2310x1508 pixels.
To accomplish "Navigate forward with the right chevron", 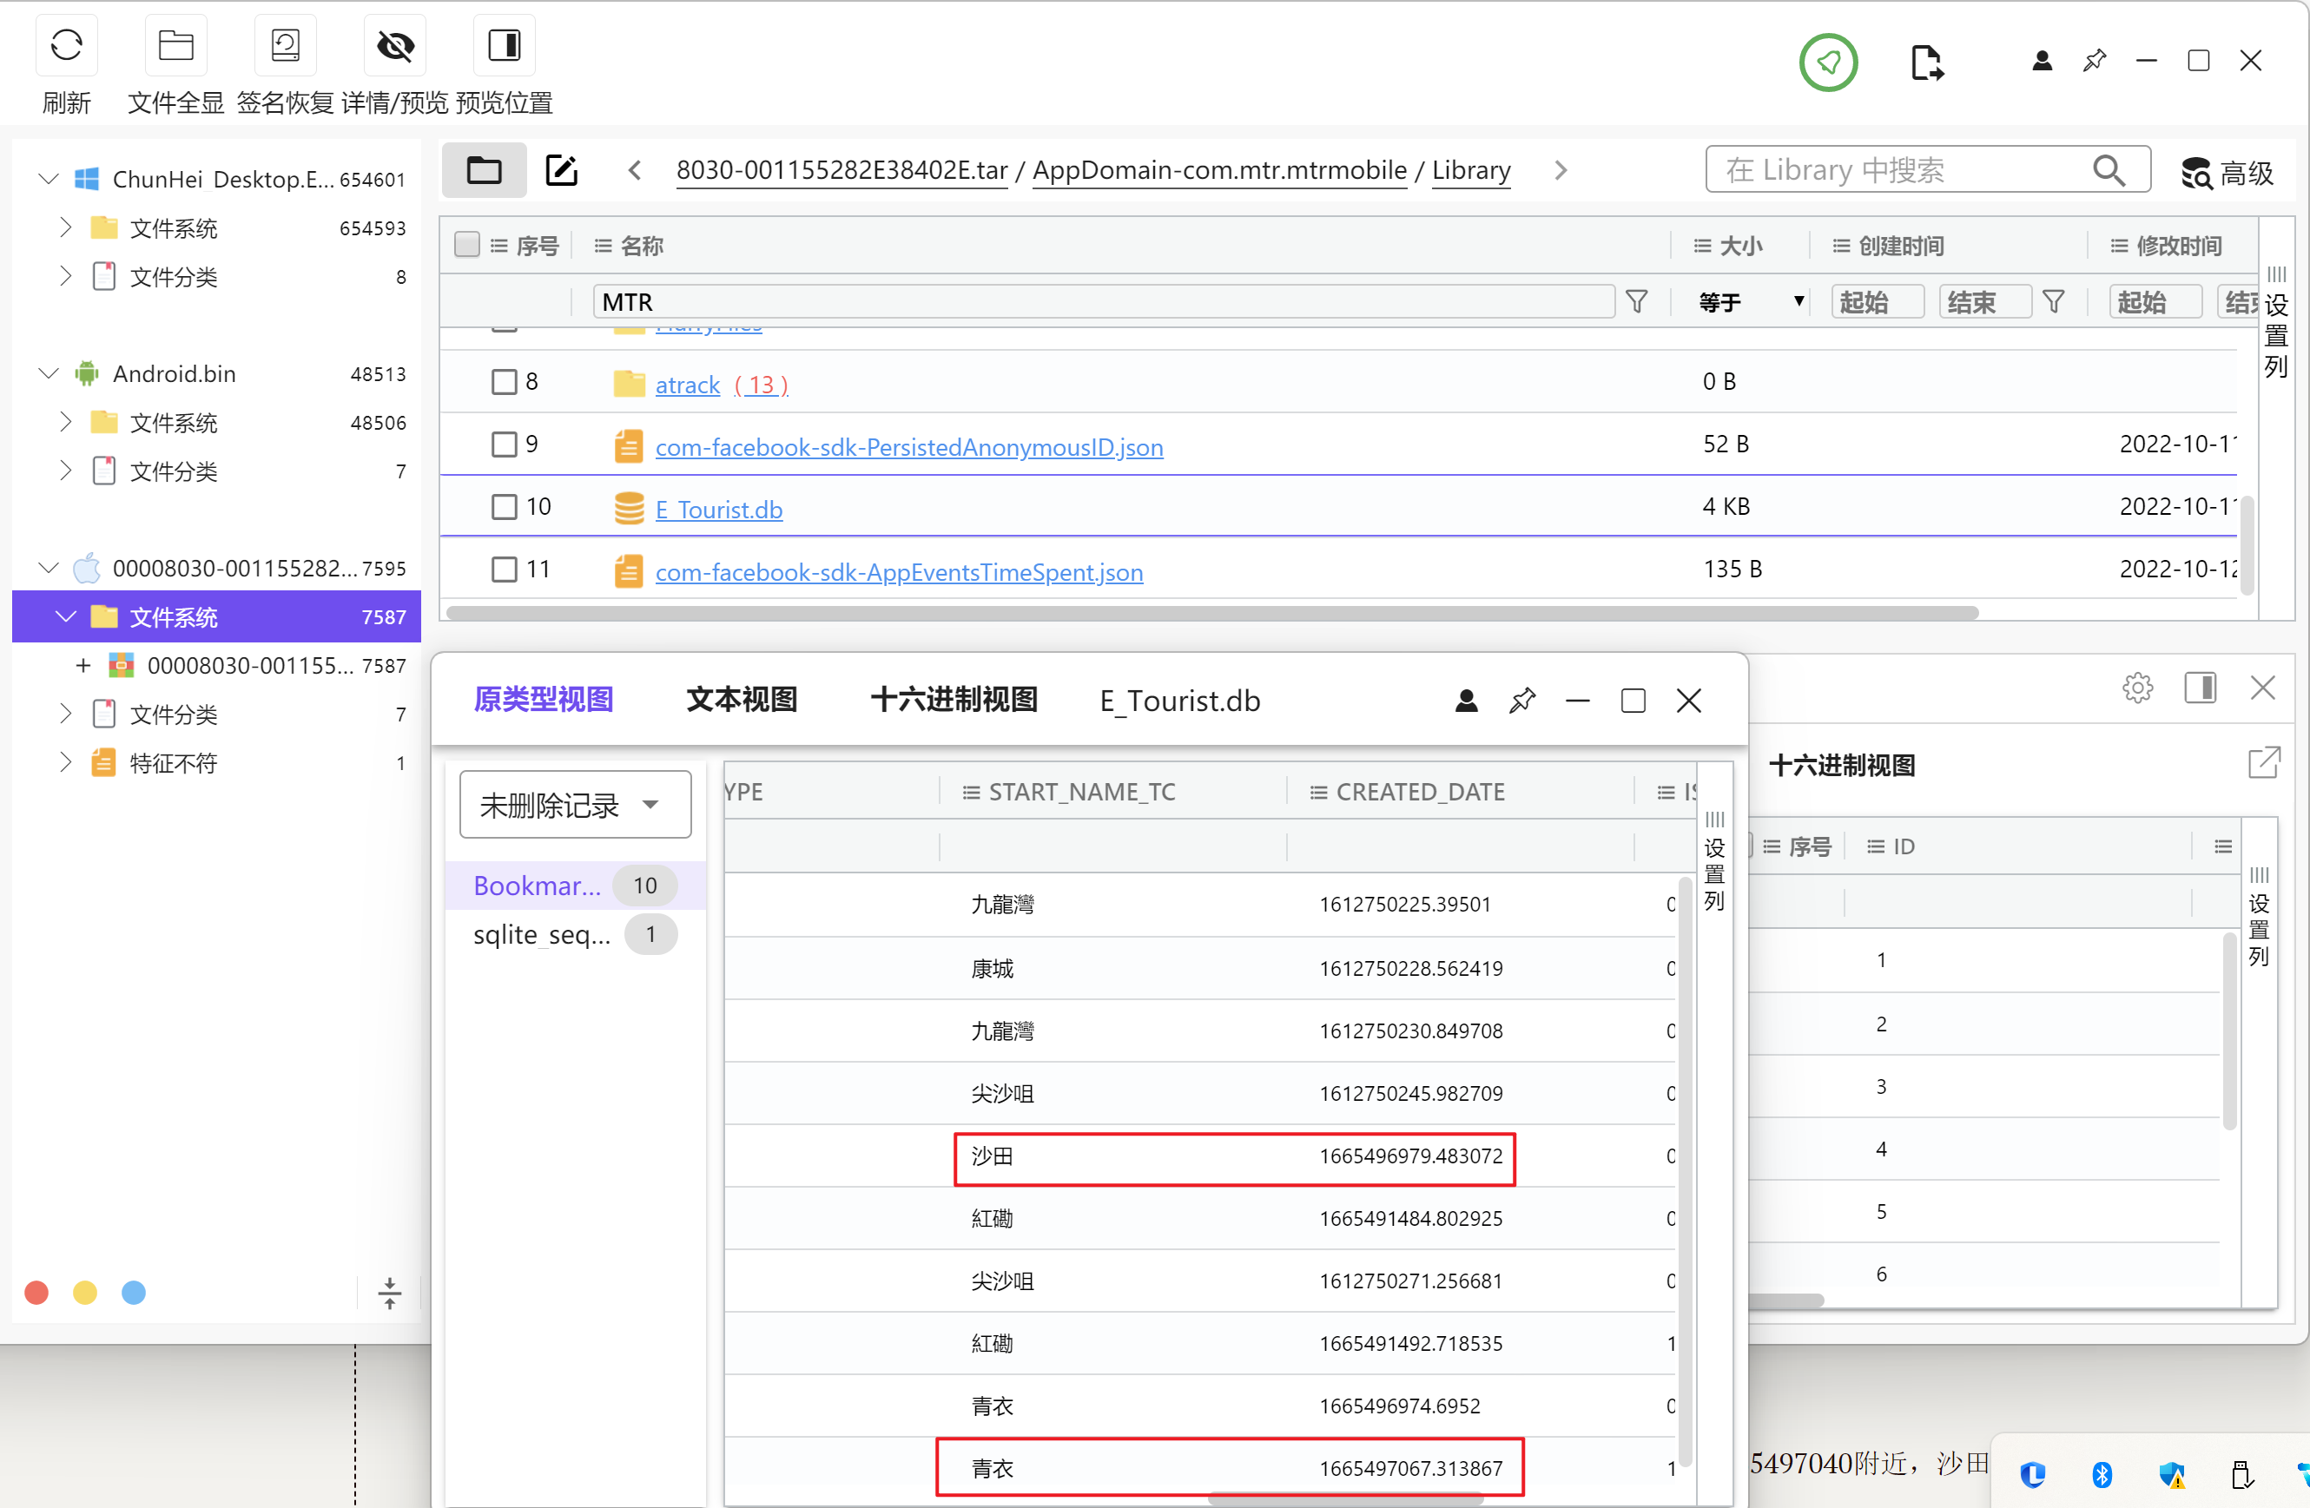I will coord(1561,171).
